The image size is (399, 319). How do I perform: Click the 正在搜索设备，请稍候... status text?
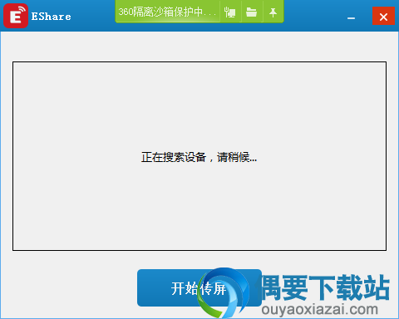199,157
